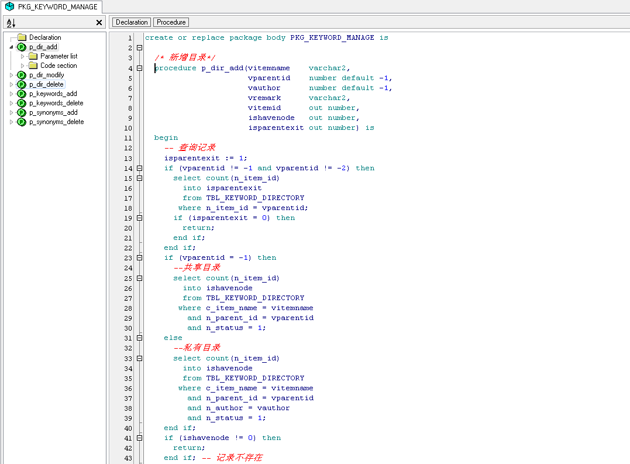This screenshot has width=630, height=464.
Task: Expand the p_dir_modify node
Action: point(11,75)
